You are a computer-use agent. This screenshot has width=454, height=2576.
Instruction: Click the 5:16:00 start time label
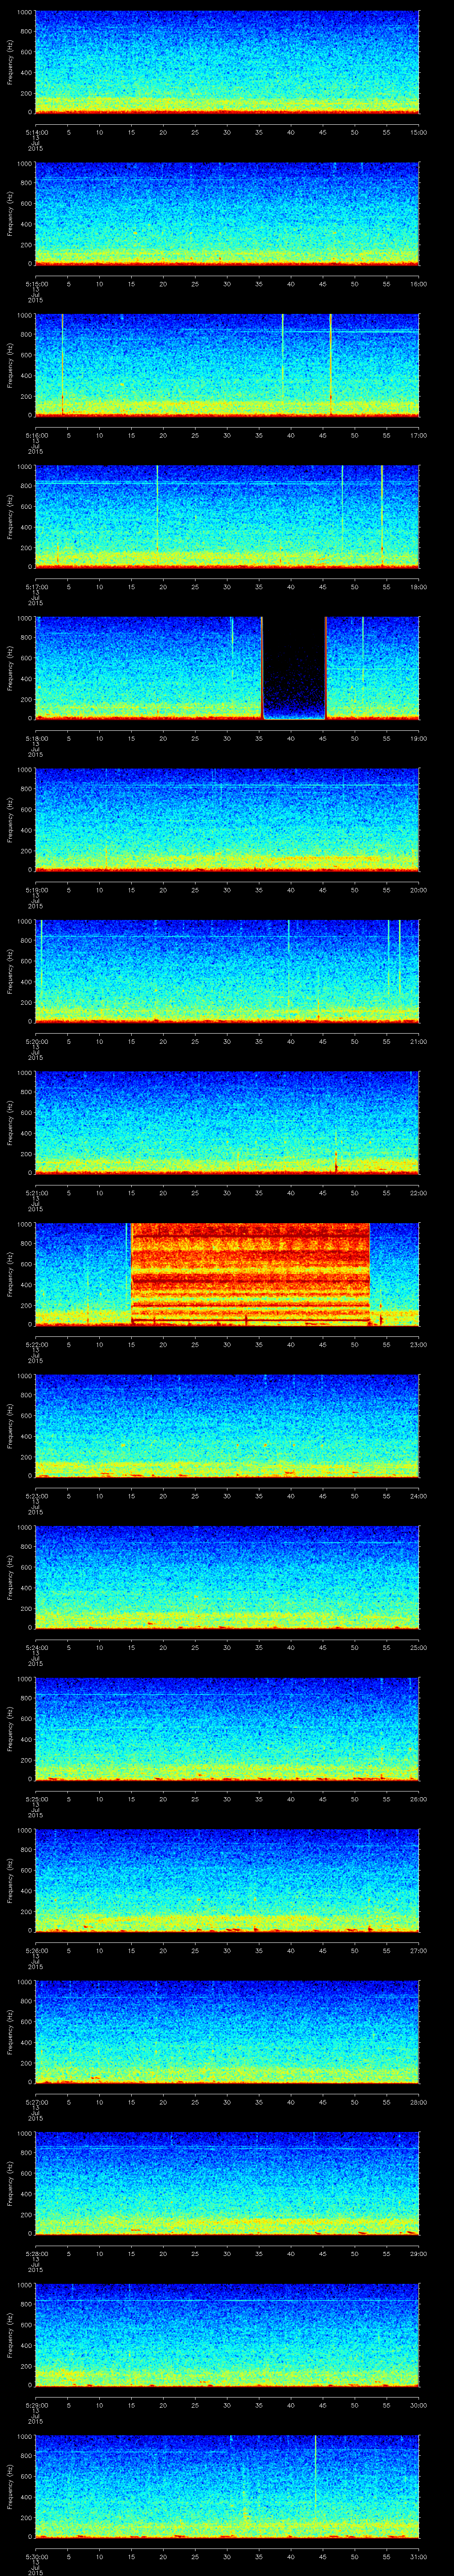[36, 435]
